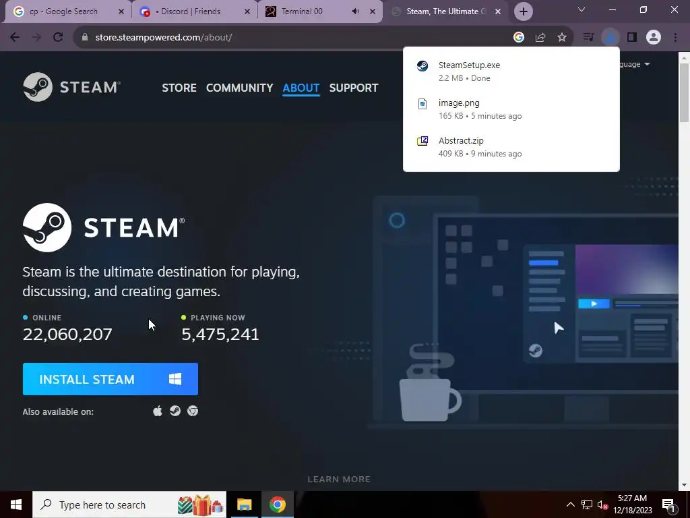Close the Google Search tab
This screenshot has width=690, height=518.
(121, 11)
